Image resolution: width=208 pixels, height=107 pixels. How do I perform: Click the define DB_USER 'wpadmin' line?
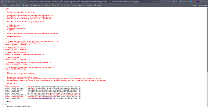click(17, 49)
